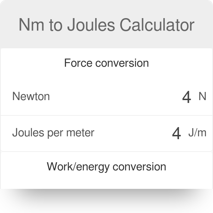The width and height of the screenshot is (213, 213).
Task: Click the "Nm to Joules Calculator" title
Action: [x=106, y=25]
